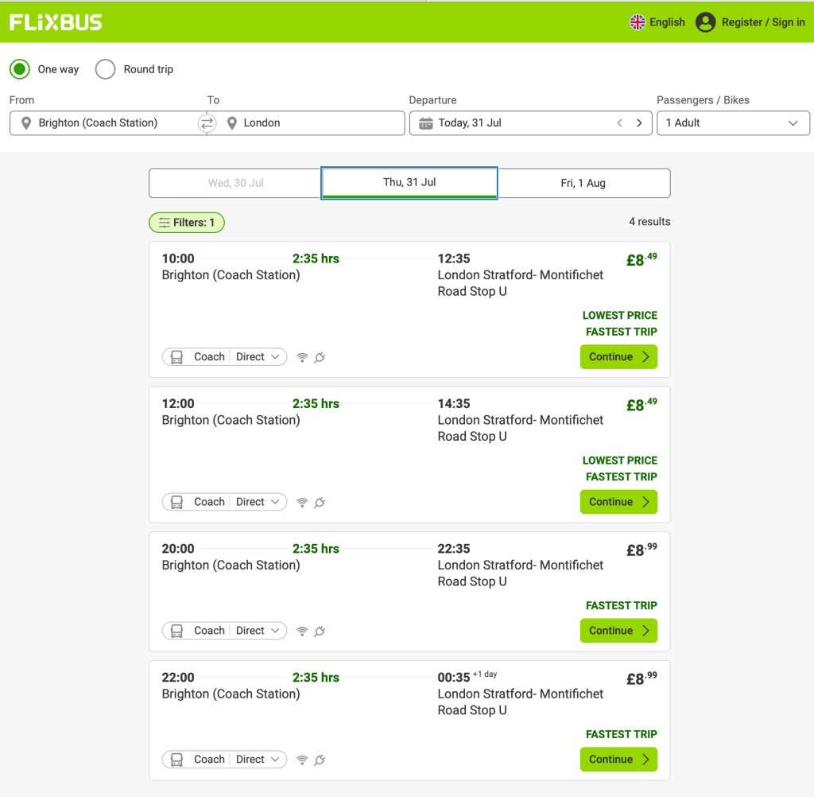Expand the Passengers / Bikes dropdown
This screenshot has height=797, width=814.
coord(732,123)
